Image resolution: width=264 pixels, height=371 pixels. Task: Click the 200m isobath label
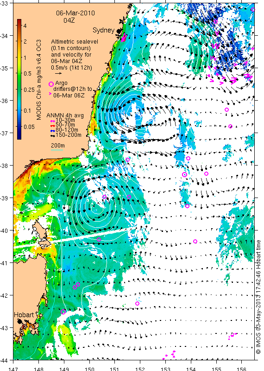pyautogui.click(x=58, y=146)
